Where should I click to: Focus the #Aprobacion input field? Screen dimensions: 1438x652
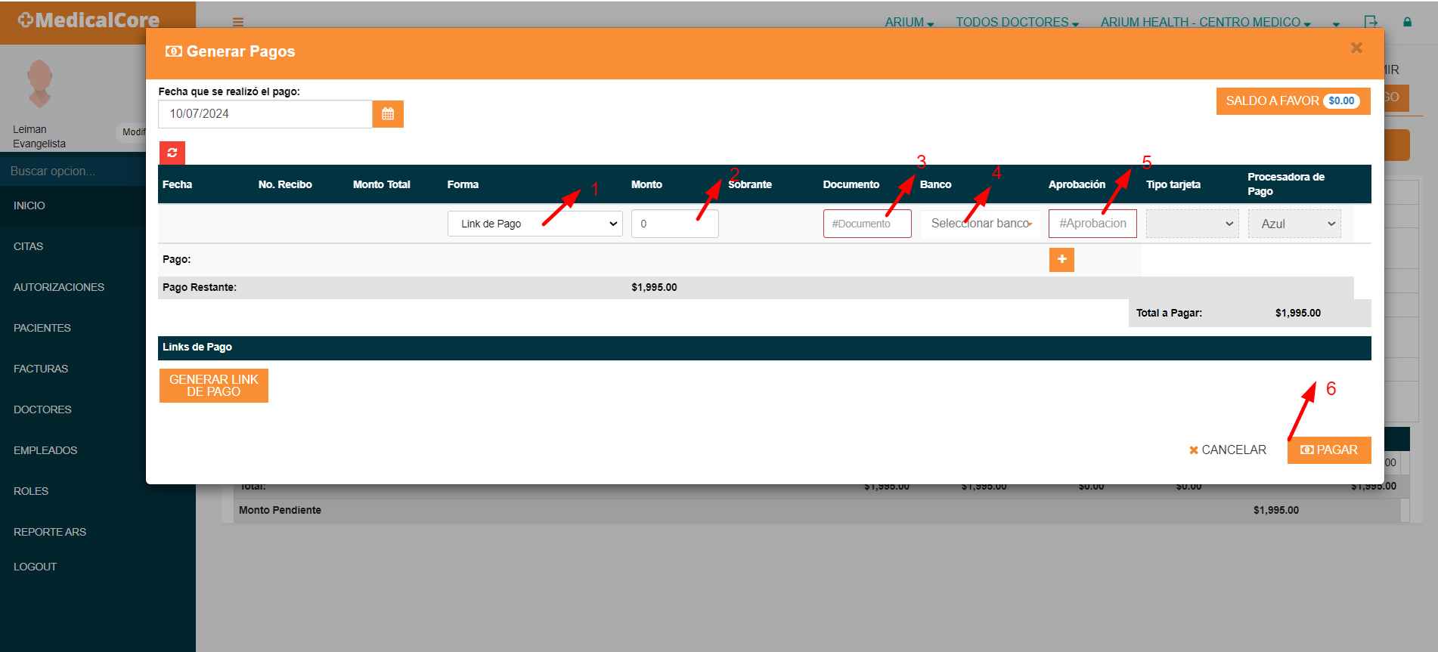click(1092, 224)
